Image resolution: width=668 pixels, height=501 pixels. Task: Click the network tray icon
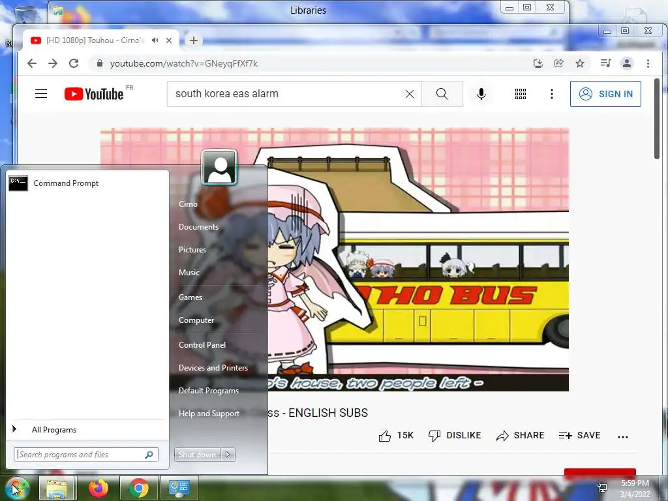pos(602,488)
